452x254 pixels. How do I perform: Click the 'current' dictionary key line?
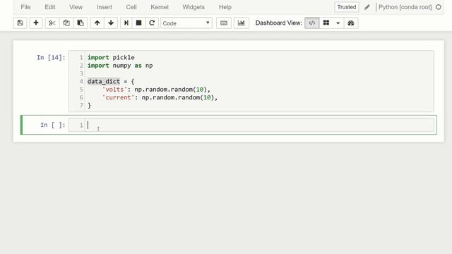pyautogui.click(x=160, y=97)
